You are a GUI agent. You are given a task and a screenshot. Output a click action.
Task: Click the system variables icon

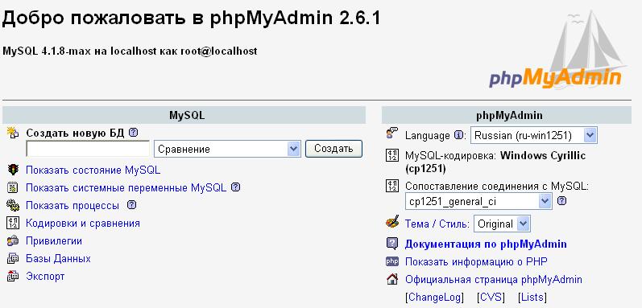(x=13, y=187)
